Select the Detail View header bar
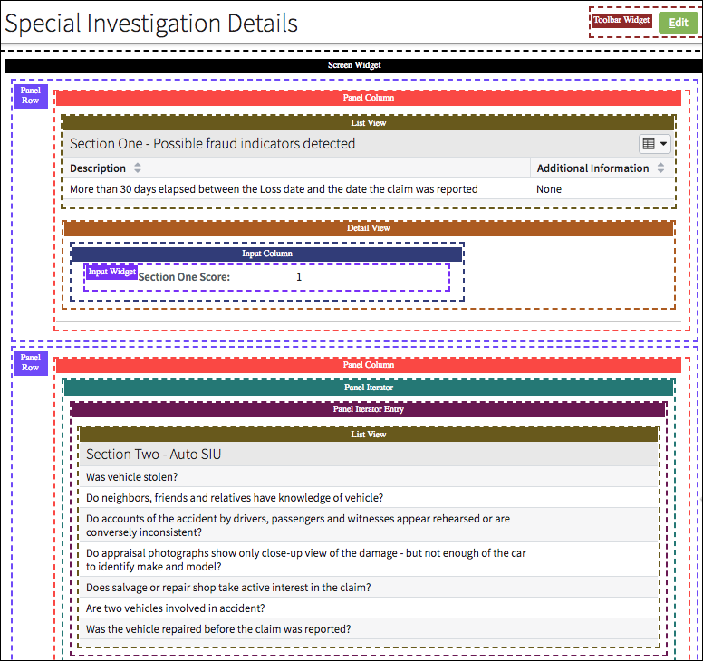 [368, 228]
